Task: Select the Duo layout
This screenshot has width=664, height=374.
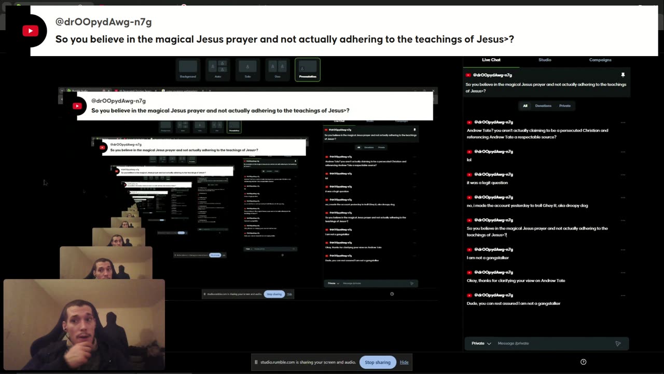Action: click(278, 70)
